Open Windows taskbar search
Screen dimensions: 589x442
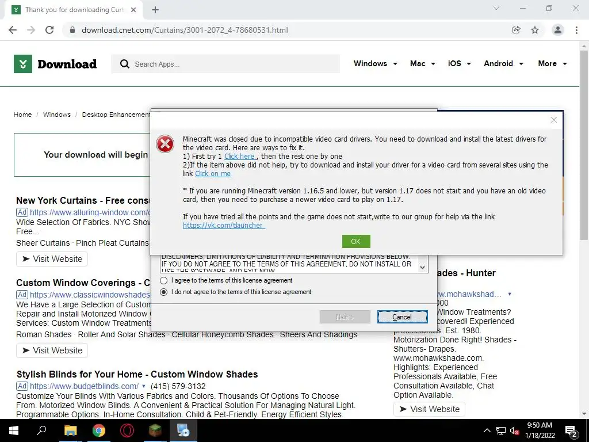coord(41,430)
